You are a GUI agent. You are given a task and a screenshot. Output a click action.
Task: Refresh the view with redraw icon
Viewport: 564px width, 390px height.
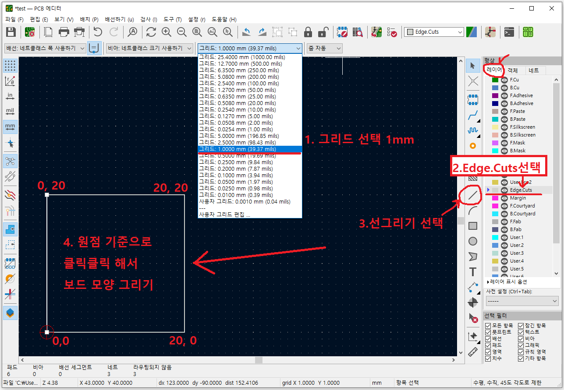(x=151, y=32)
